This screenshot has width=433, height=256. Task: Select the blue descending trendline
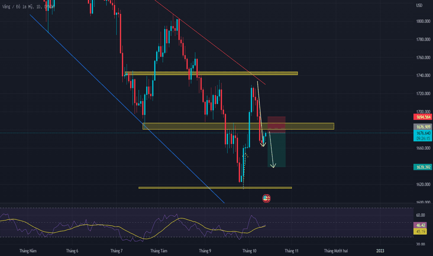coord(127,109)
